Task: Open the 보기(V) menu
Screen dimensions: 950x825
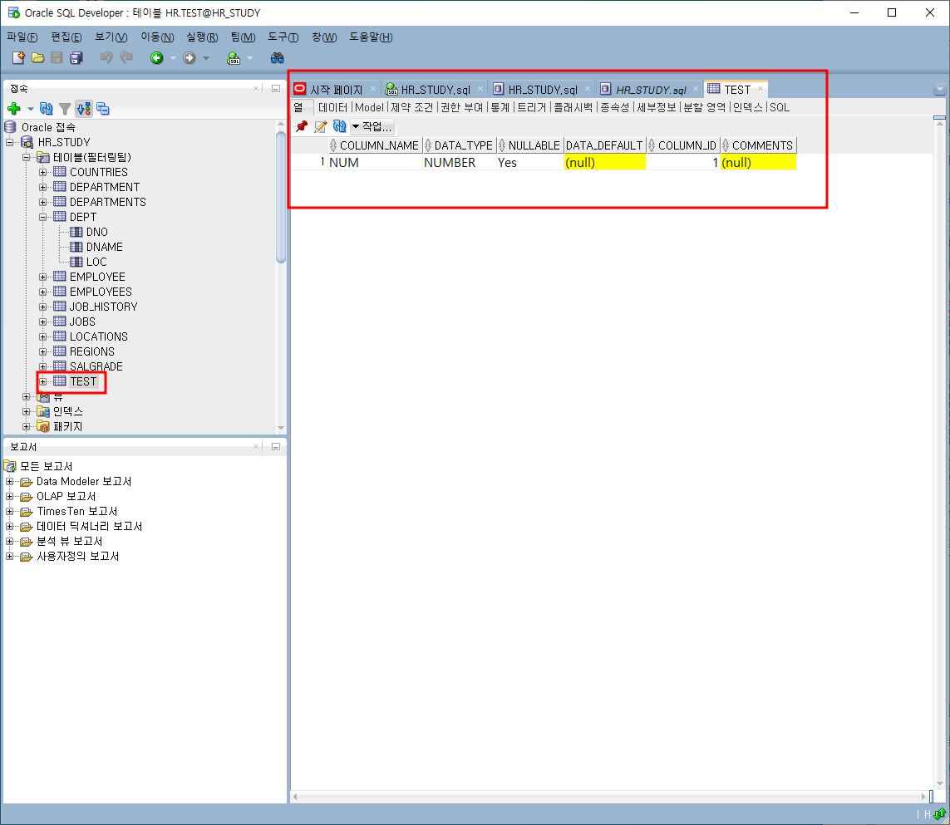Action: [x=111, y=37]
